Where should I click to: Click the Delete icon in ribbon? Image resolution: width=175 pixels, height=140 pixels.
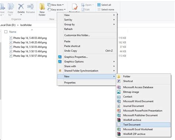point(21,7)
